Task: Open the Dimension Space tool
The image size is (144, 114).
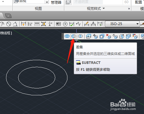Action: pos(43,24)
